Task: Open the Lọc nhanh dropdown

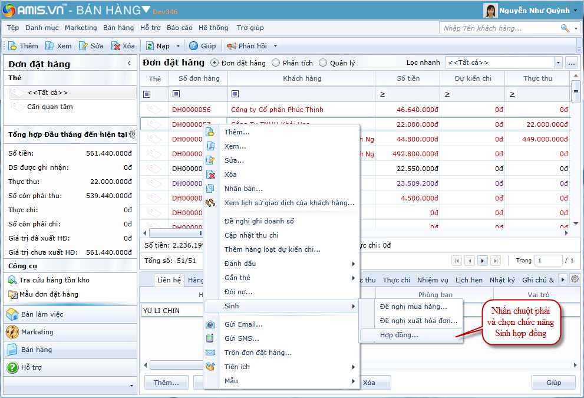Action: (558, 63)
